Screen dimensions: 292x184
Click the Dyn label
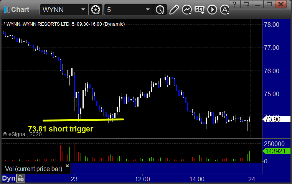(8, 178)
